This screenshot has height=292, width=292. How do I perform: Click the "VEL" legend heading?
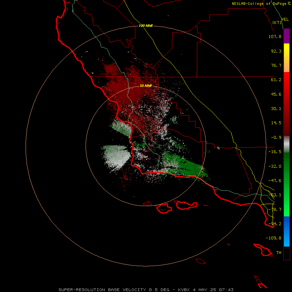click(285, 19)
